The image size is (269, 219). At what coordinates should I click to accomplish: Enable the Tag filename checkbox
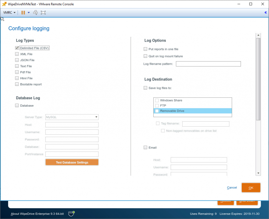(x=158, y=123)
